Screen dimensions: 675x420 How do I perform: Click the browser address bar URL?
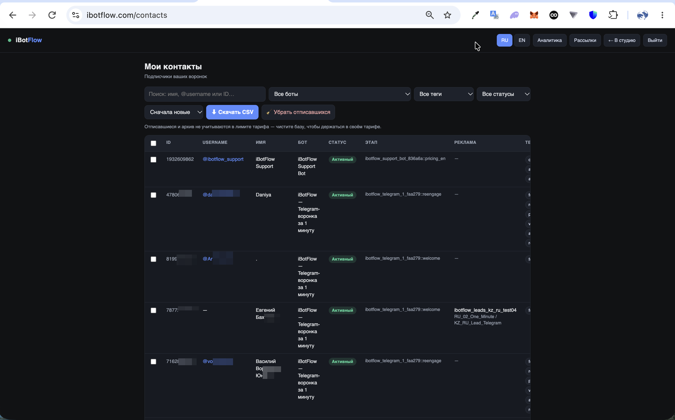(127, 15)
